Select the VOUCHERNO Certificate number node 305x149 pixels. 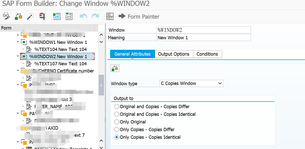(x=61, y=71)
